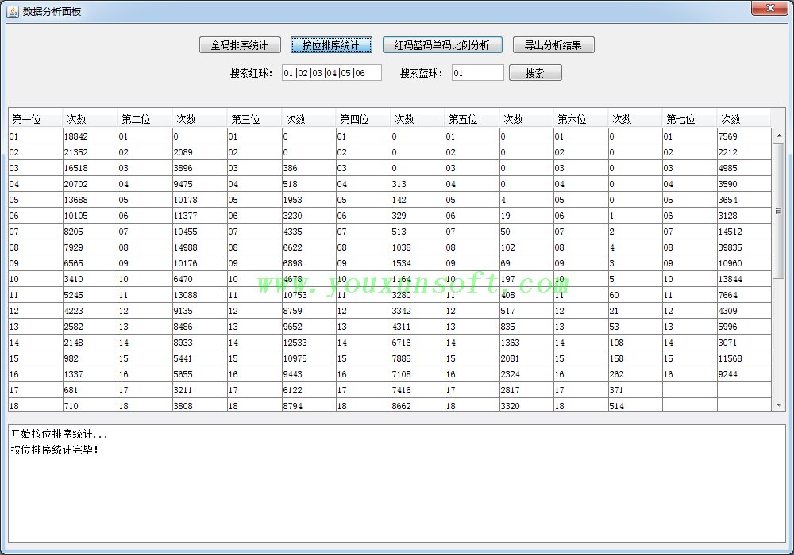This screenshot has height=555, width=794.
Task: Click cell with value 2081
Action: (x=526, y=358)
